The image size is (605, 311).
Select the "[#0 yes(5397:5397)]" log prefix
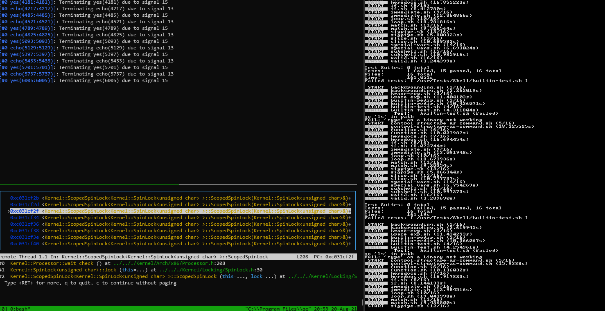point(28,54)
